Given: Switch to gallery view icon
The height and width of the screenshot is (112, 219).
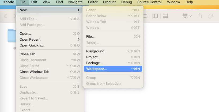Looking at the screenshot, I should coord(165,16).
